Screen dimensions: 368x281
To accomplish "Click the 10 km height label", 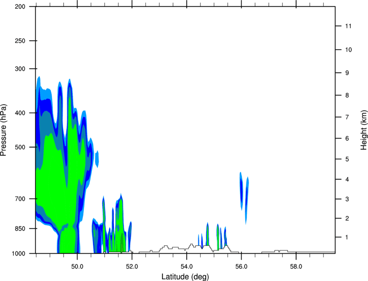I will (x=348, y=50).
